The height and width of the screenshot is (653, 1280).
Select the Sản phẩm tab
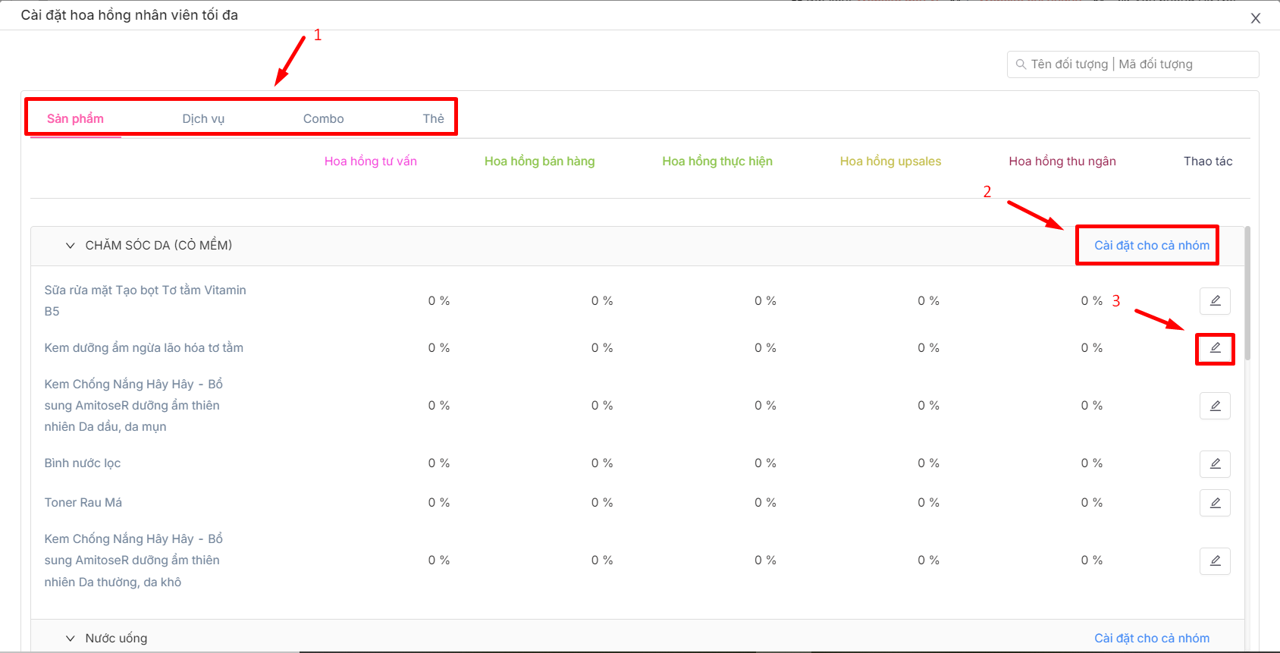point(75,119)
